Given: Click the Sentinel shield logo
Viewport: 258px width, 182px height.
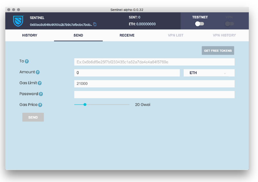Looking at the screenshot, I should point(18,21).
